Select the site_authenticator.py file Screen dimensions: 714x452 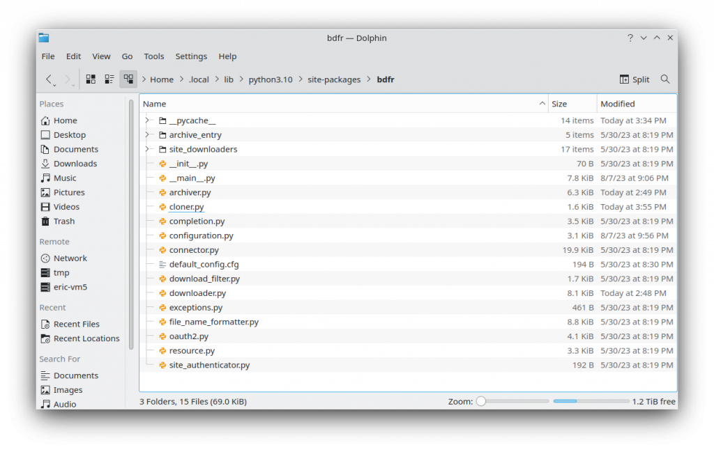click(x=209, y=365)
